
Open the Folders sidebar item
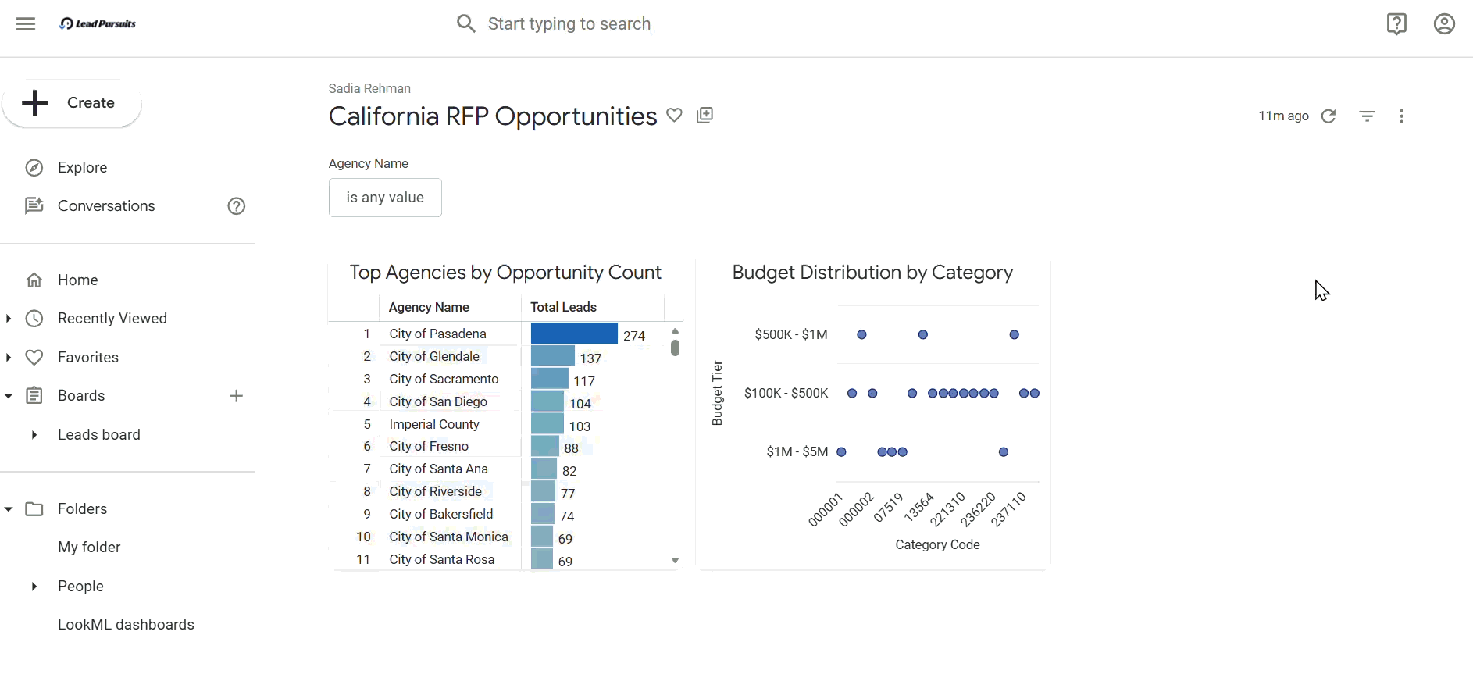pyautogui.click(x=82, y=509)
